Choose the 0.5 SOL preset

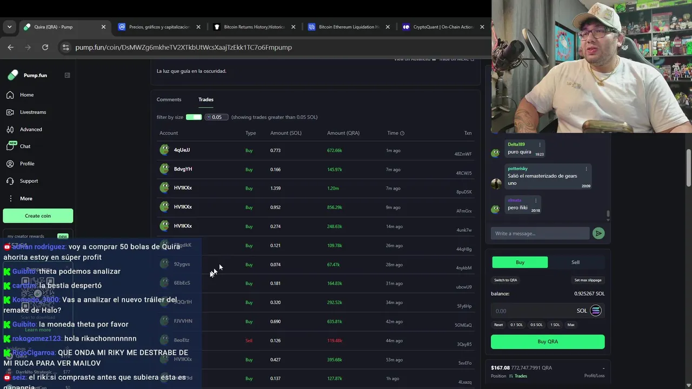[x=536, y=325]
